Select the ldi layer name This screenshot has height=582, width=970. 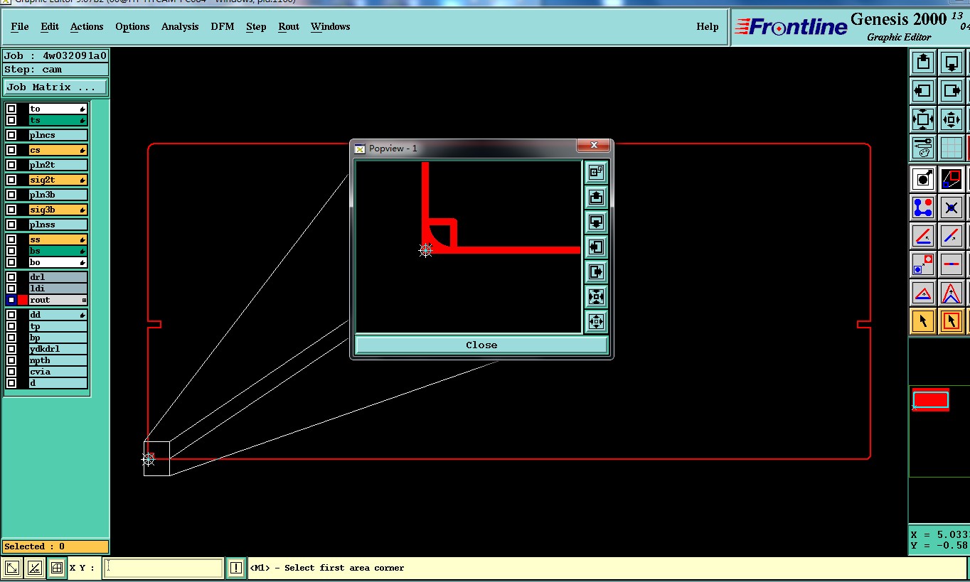(58, 289)
